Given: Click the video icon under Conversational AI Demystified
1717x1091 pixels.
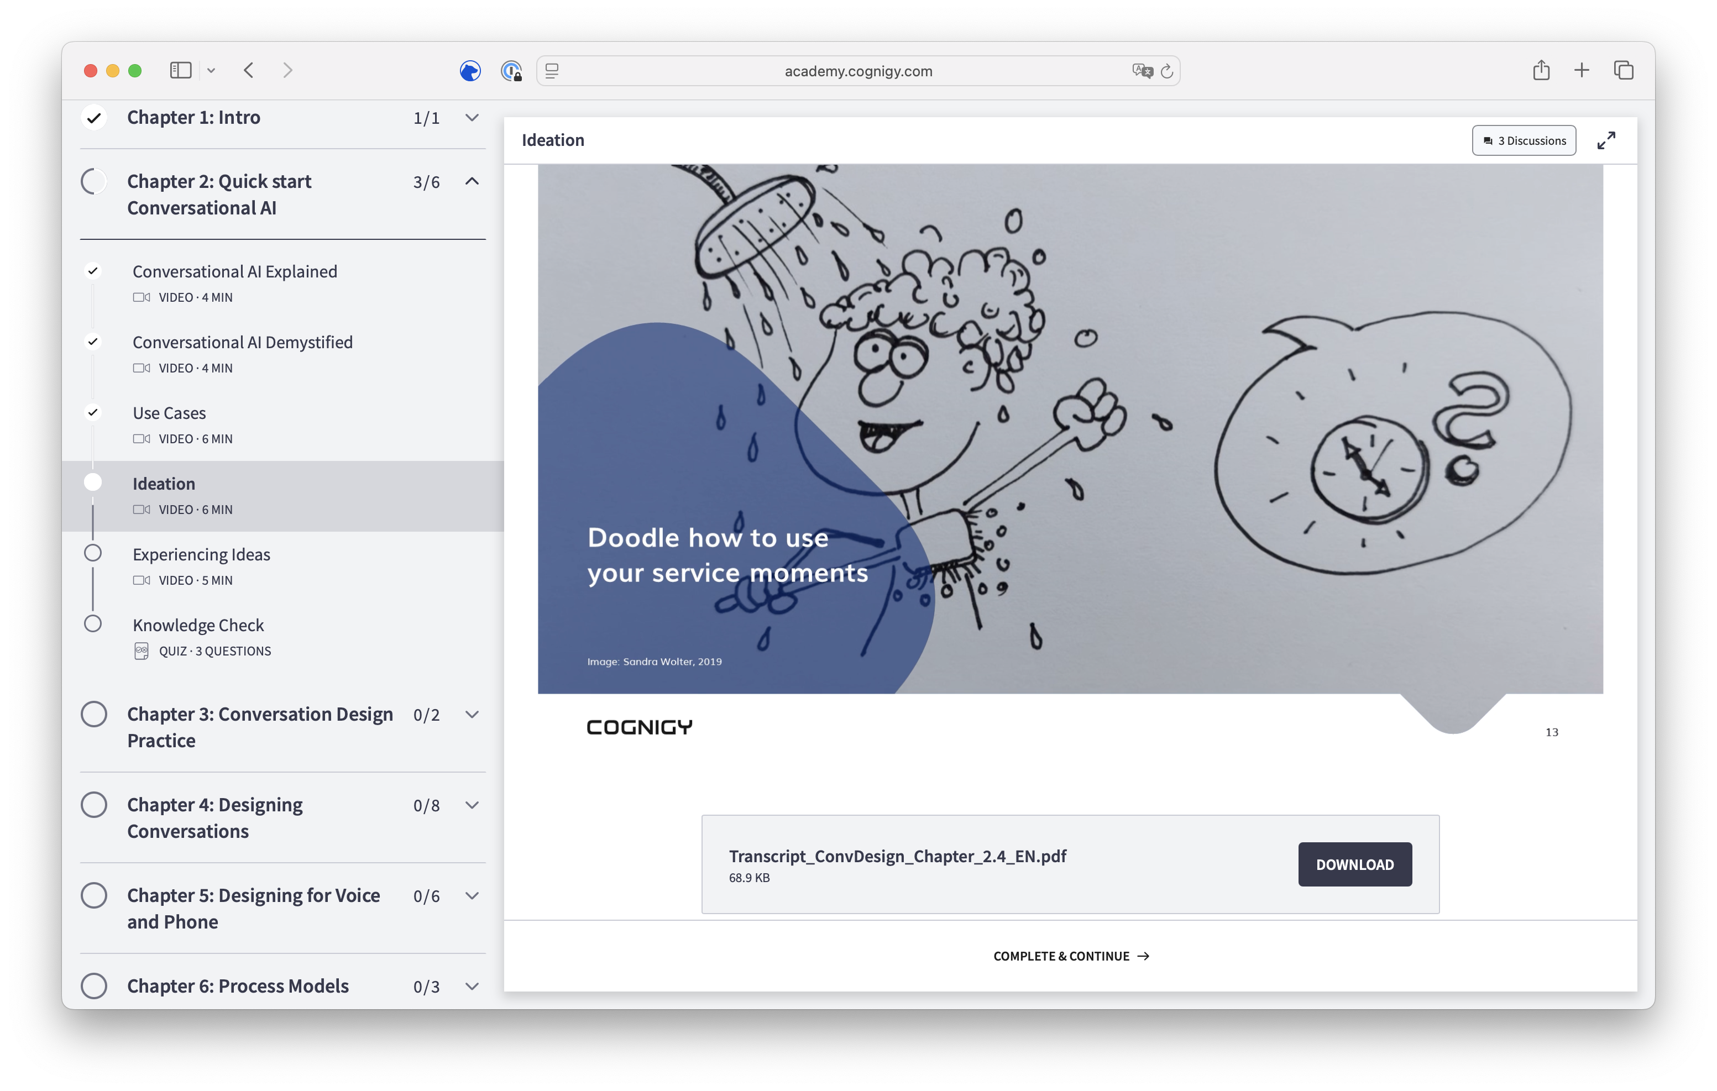Looking at the screenshot, I should tap(141, 368).
